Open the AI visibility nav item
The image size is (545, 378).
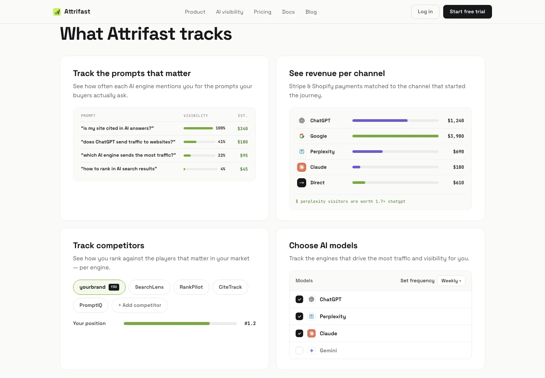tap(230, 12)
